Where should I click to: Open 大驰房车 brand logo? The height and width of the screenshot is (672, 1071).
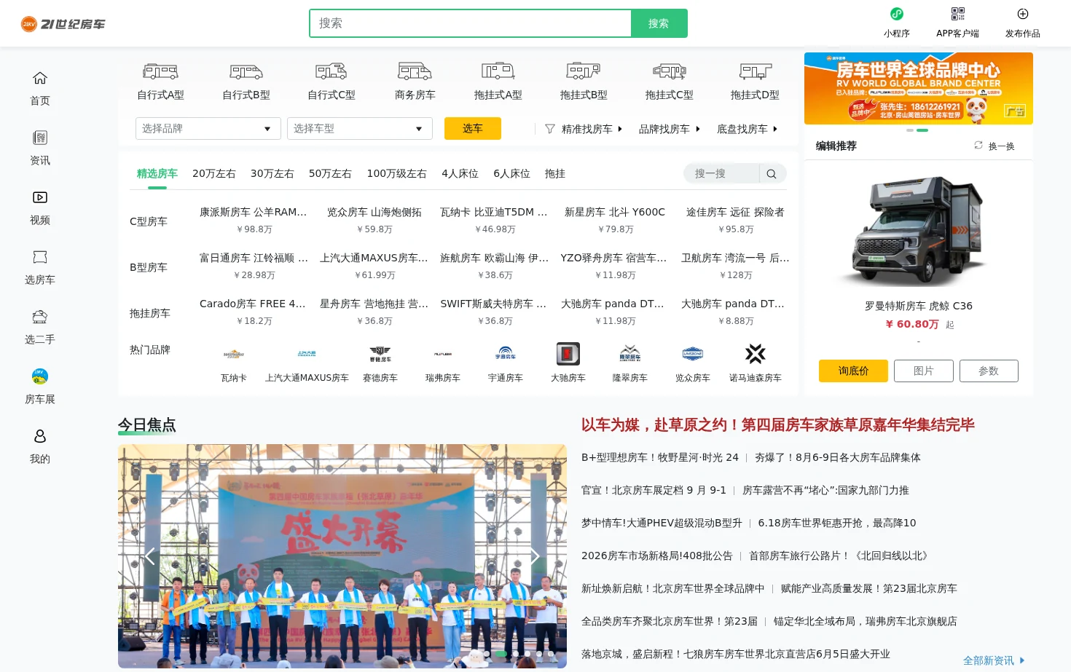[568, 354]
